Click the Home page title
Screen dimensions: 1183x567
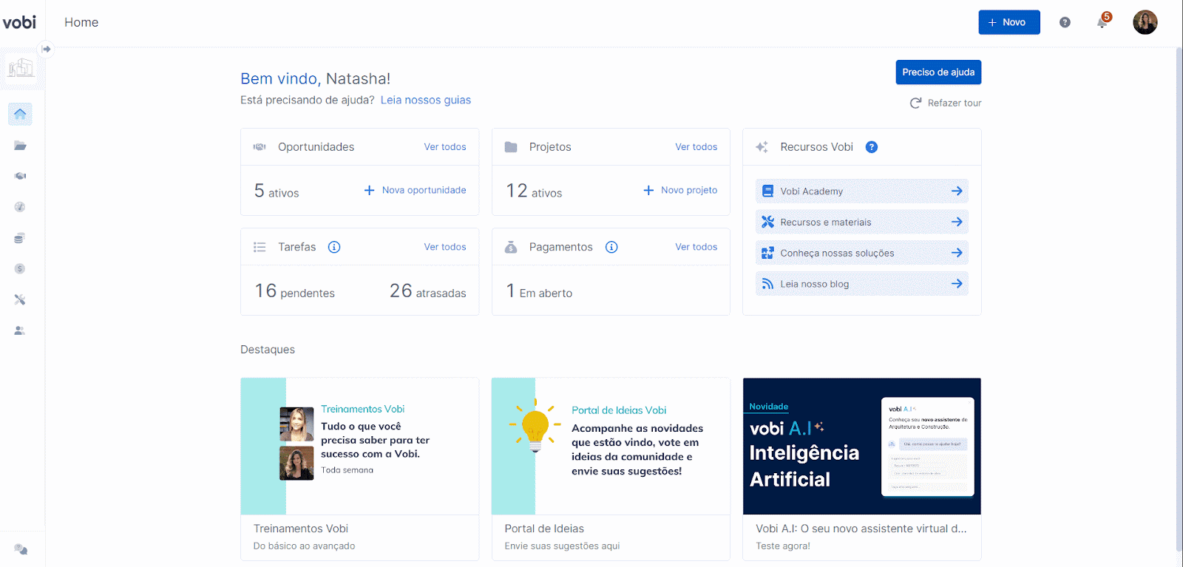point(81,22)
